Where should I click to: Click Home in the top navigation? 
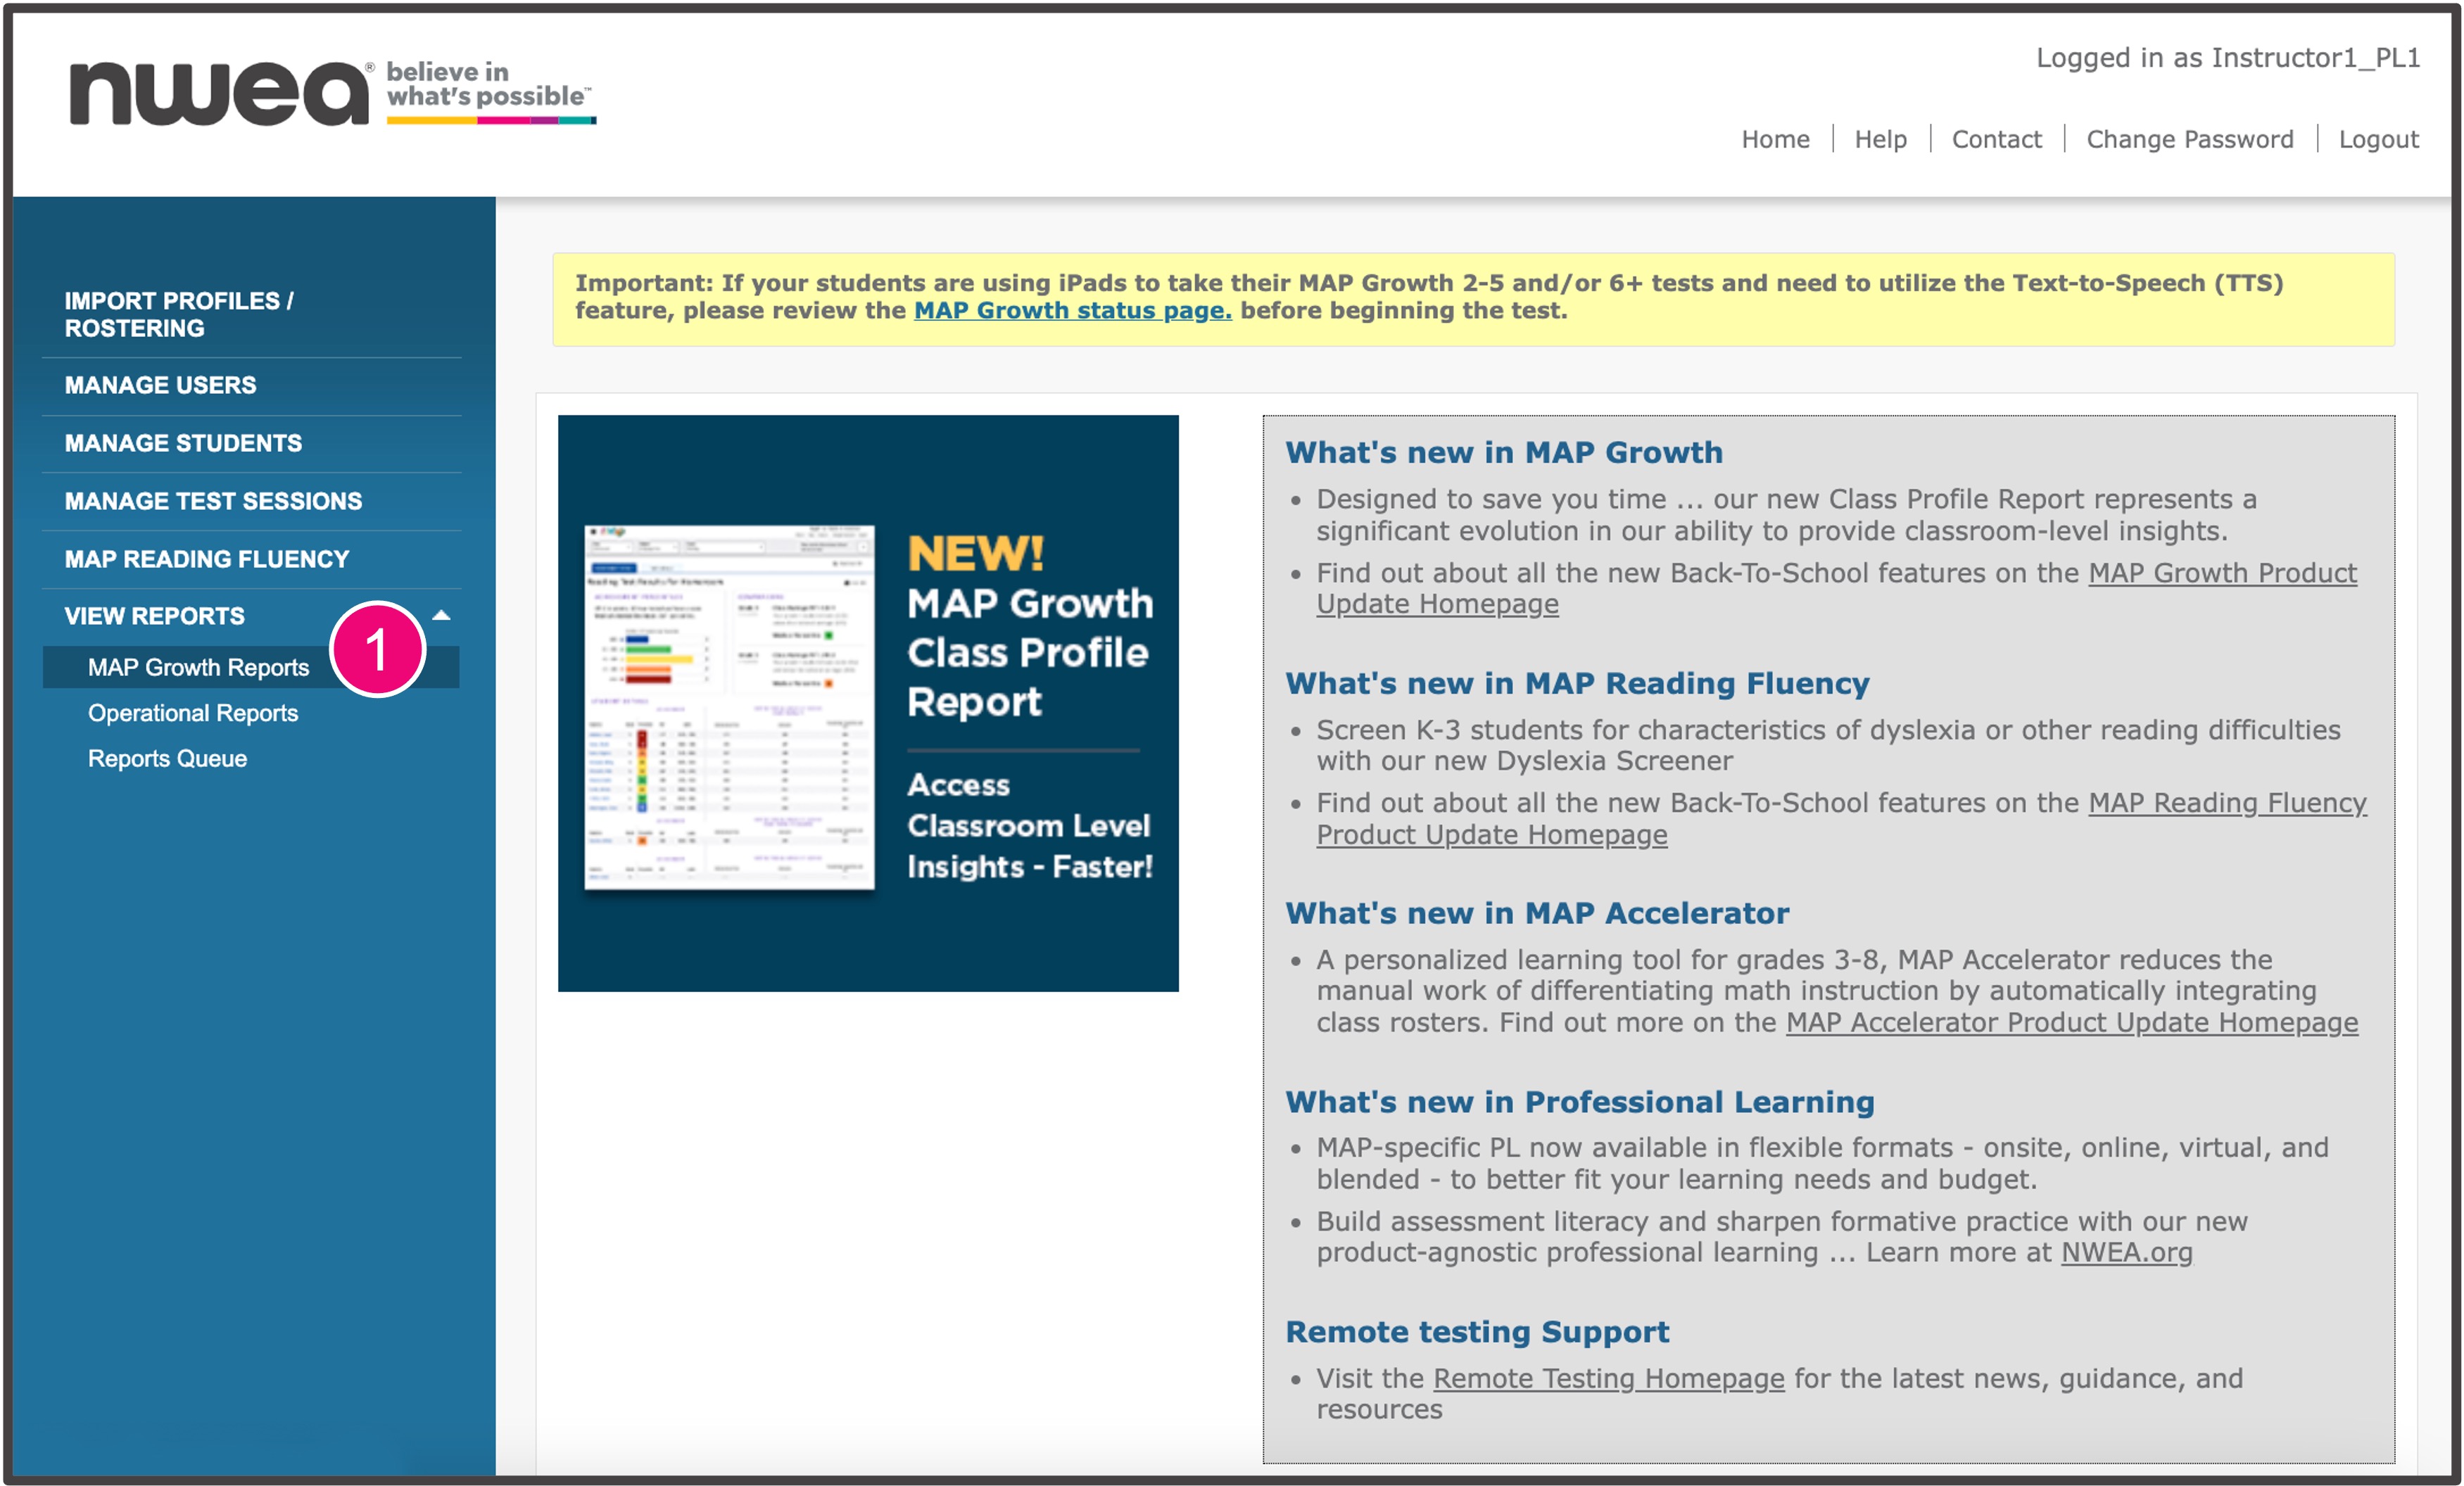point(1777,139)
